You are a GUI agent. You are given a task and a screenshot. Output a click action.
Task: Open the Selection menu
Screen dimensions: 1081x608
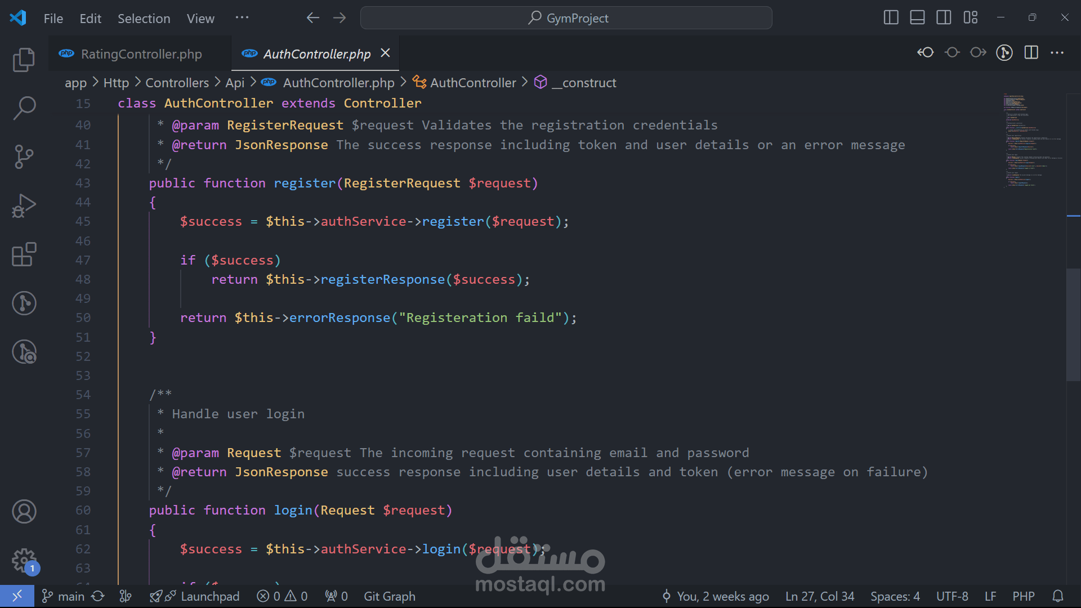point(144,19)
